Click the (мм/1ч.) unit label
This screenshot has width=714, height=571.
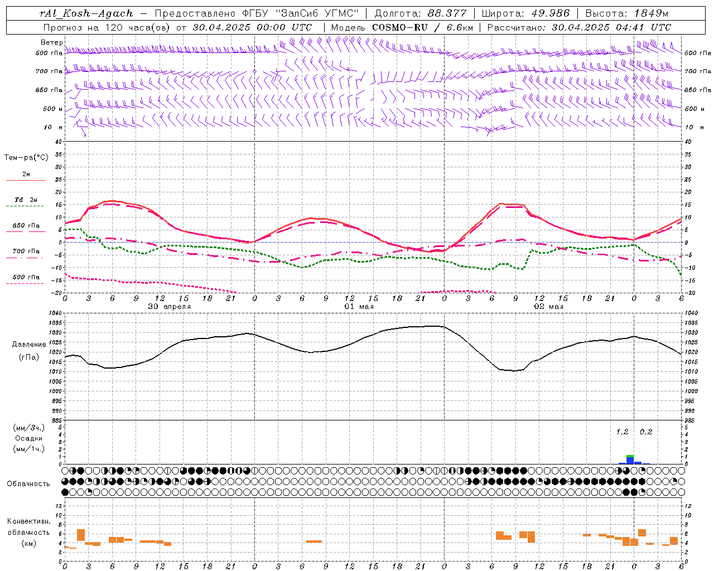[29, 449]
